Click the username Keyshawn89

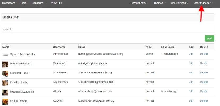60,82
